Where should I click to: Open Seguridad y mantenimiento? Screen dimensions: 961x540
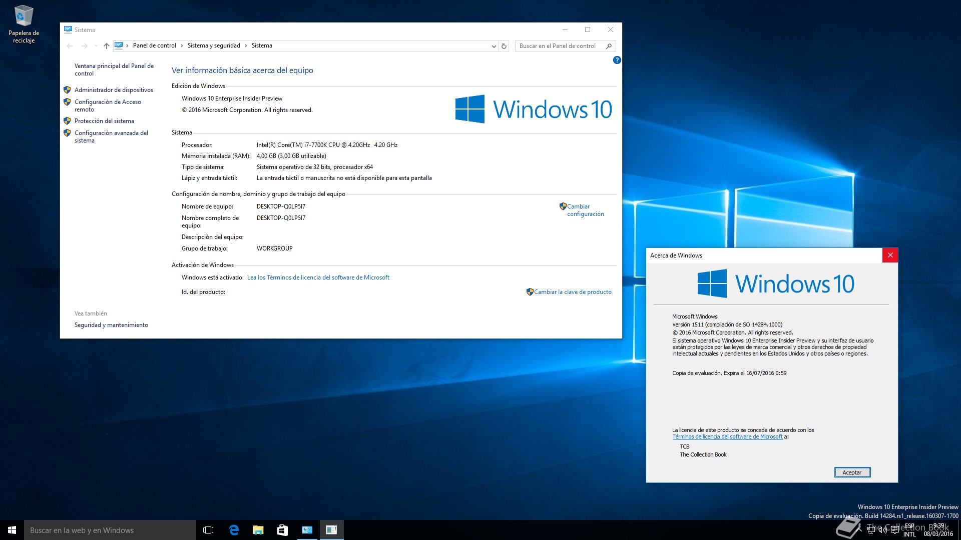click(x=111, y=325)
